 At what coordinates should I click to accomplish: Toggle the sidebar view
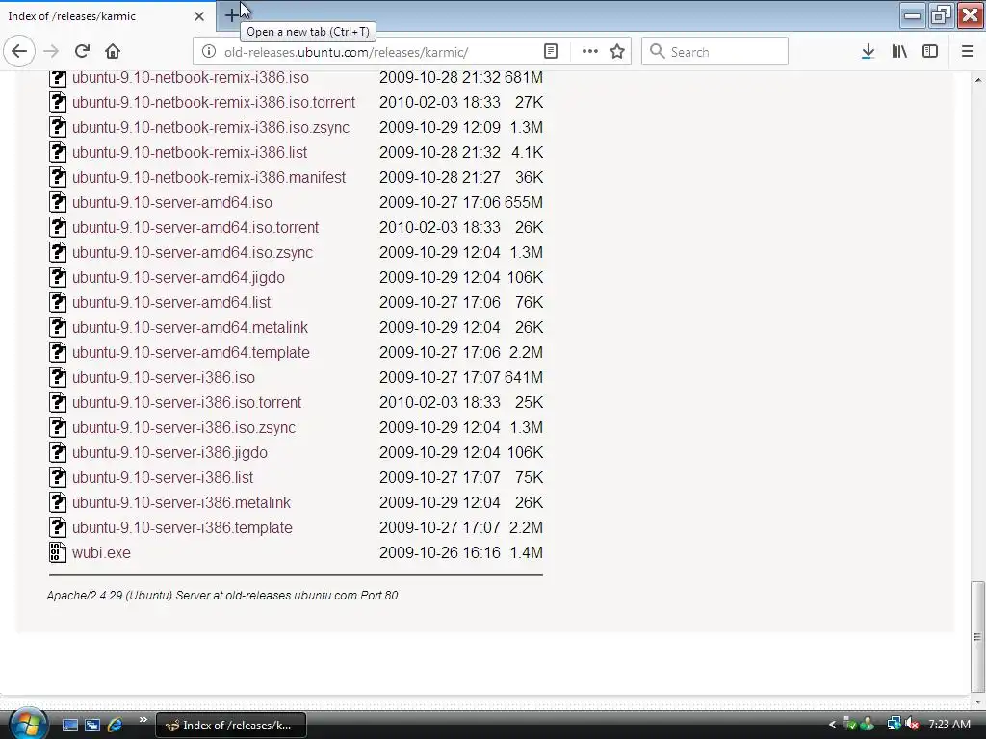930,52
